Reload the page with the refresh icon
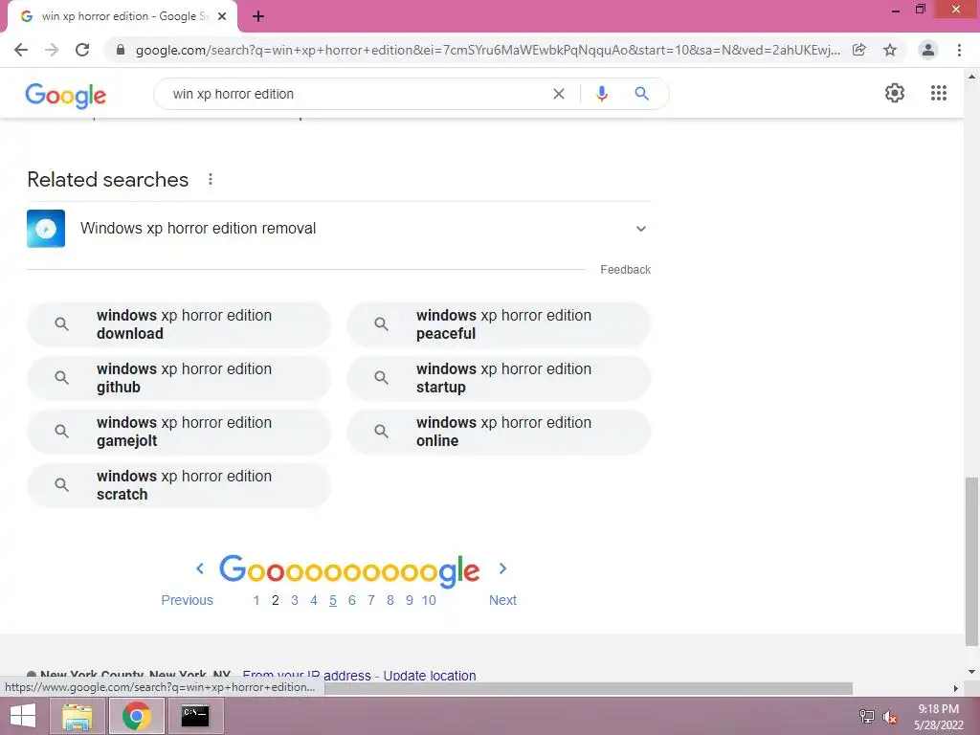The height and width of the screenshot is (735, 980). pyautogui.click(x=82, y=50)
